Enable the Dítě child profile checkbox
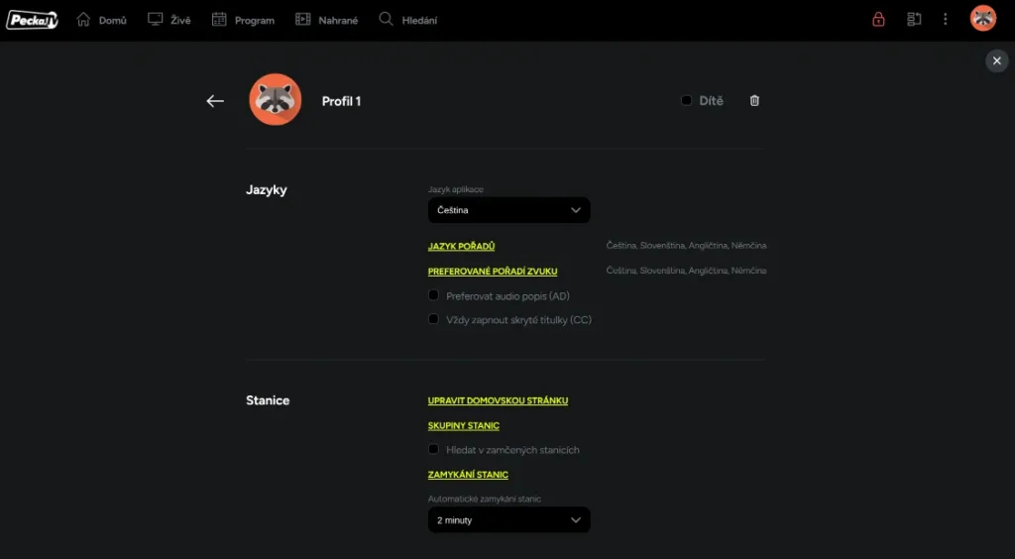The height and width of the screenshot is (559, 1015). [x=686, y=101]
